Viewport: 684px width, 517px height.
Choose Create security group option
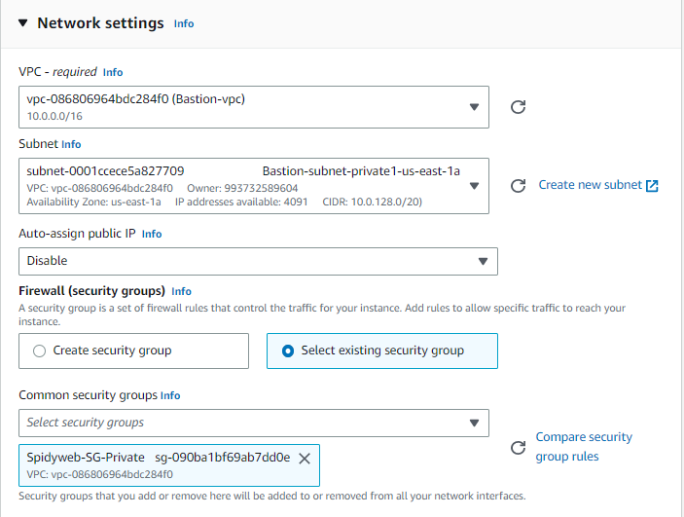134,351
